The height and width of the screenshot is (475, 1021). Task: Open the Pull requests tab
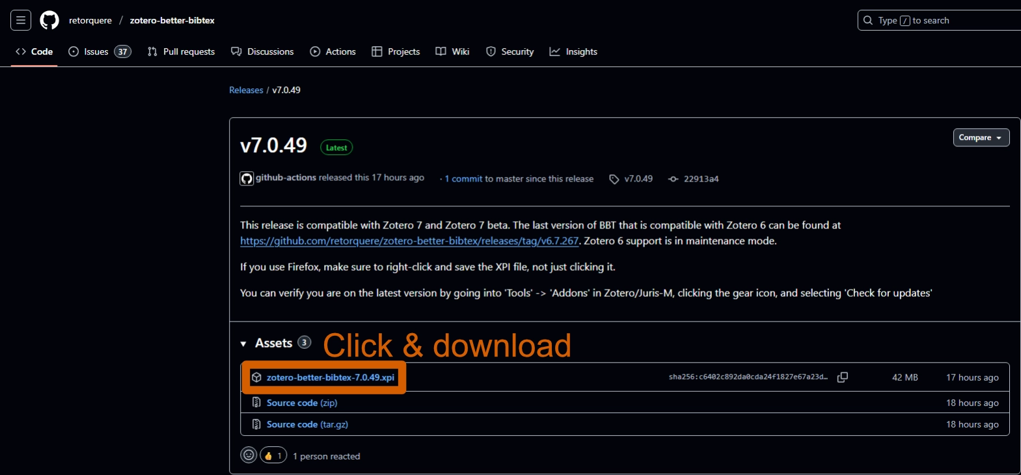click(181, 51)
